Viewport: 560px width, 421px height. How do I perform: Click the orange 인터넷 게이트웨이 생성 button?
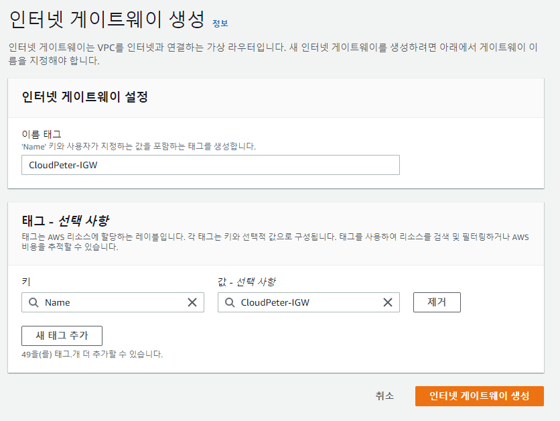coord(479,396)
